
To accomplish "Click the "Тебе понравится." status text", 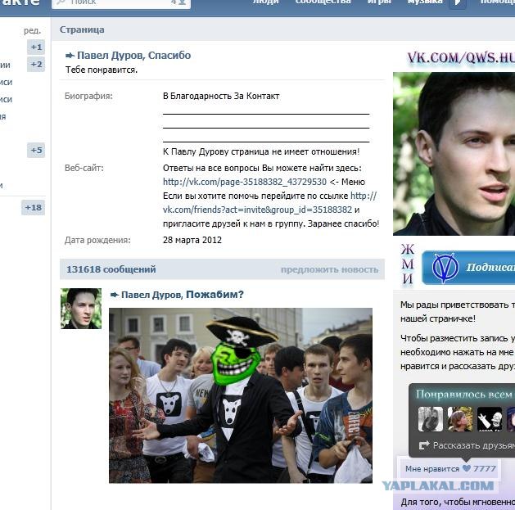I will tap(102, 70).
